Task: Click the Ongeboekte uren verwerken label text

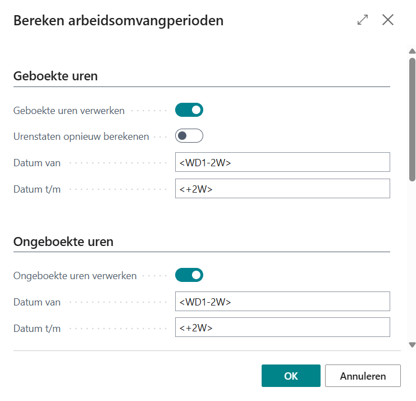Action: click(75, 276)
